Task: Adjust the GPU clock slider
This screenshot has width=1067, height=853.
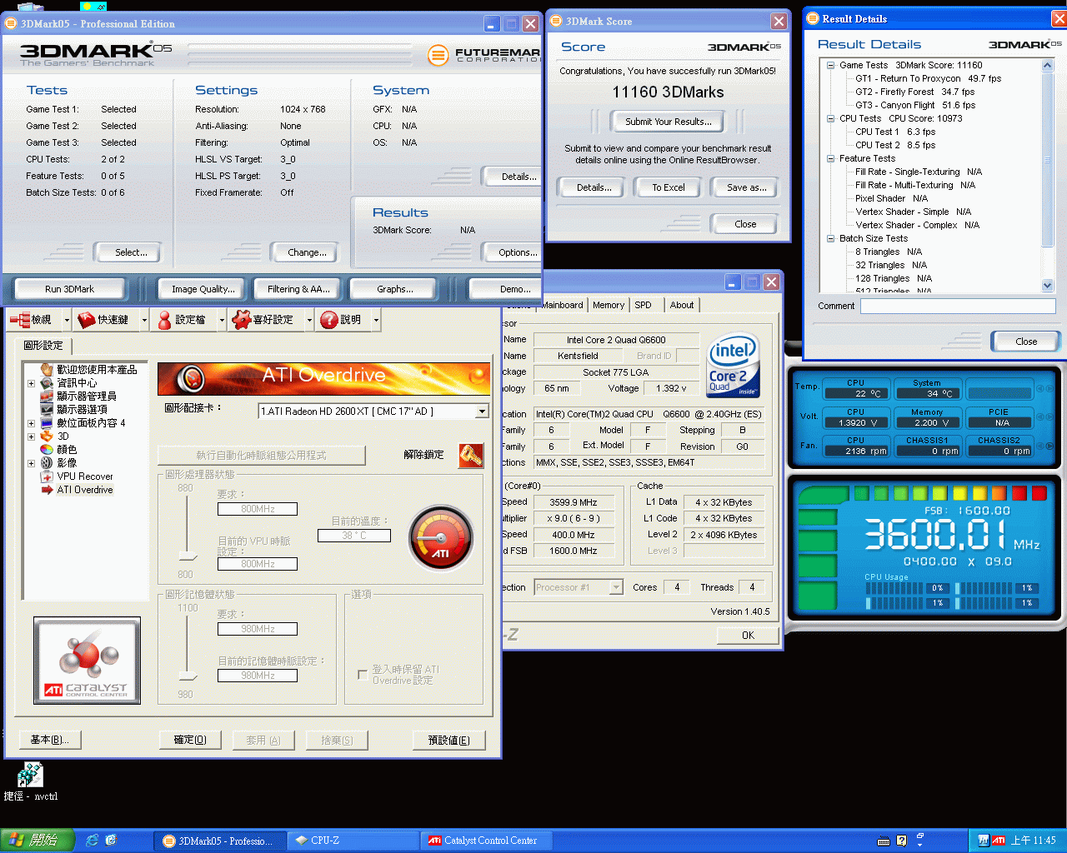Action: pyautogui.click(x=188, y=556)
